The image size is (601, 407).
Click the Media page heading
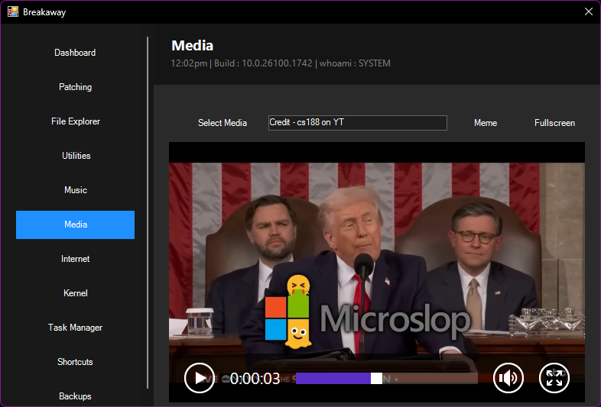point(192,46)
